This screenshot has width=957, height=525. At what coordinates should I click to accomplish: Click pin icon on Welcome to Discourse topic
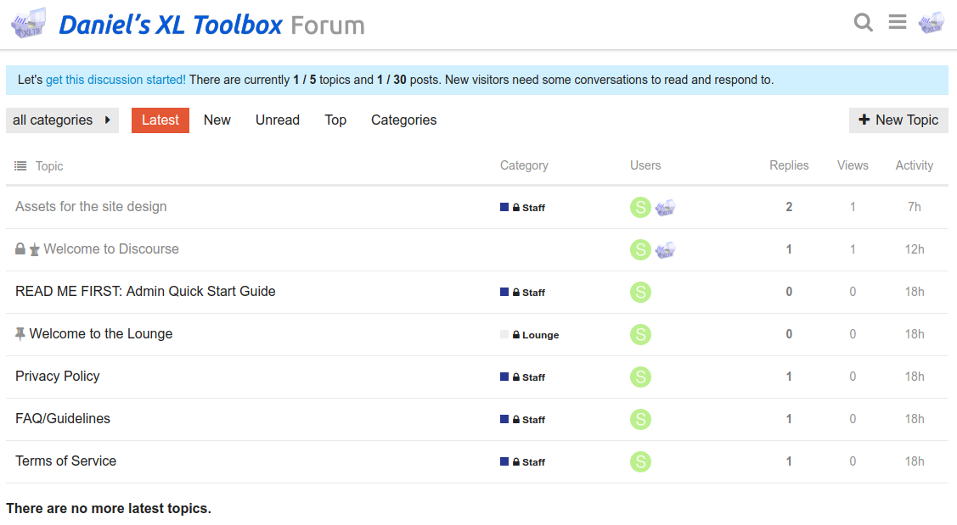(34, 249)
